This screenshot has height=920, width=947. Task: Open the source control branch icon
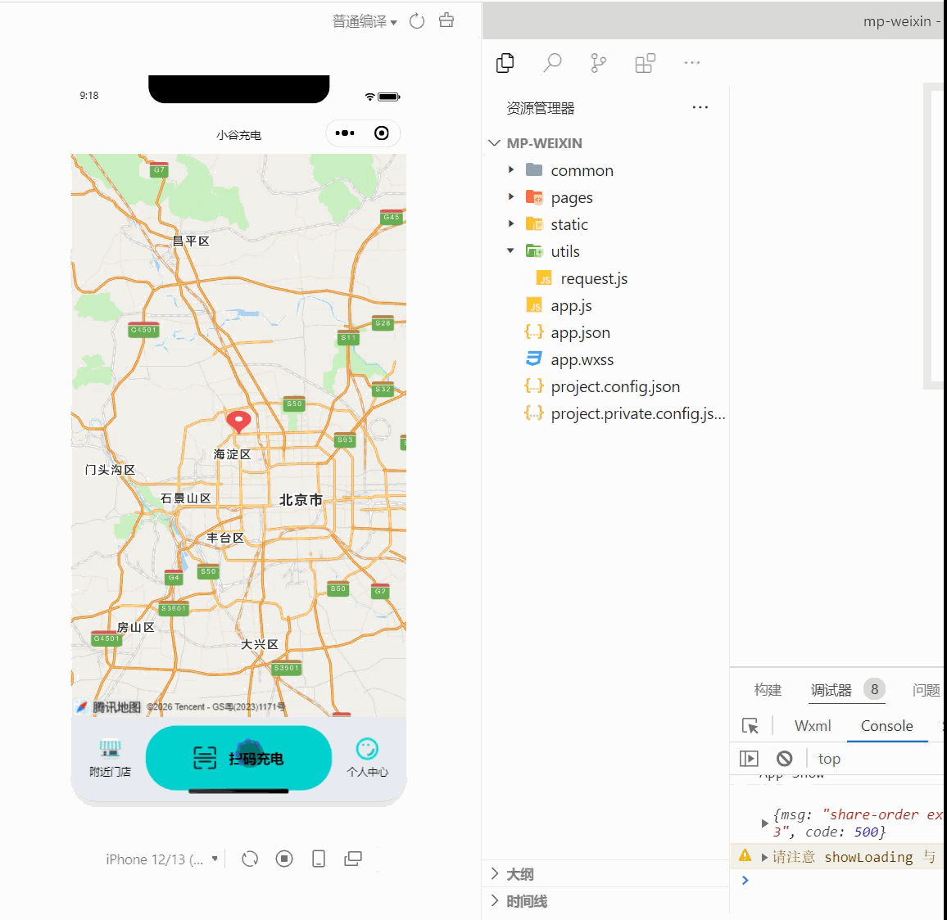click(598, 63)
